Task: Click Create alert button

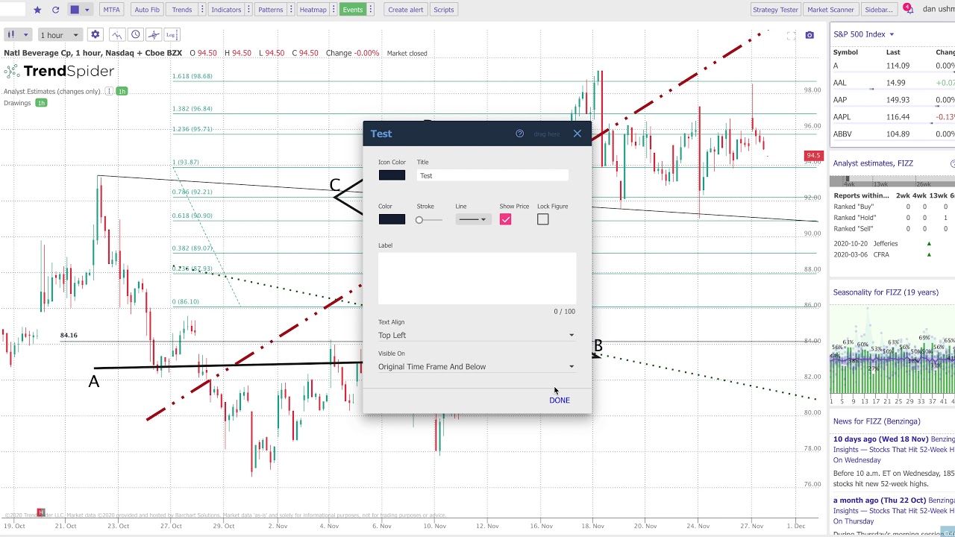Action: point(405,10)
